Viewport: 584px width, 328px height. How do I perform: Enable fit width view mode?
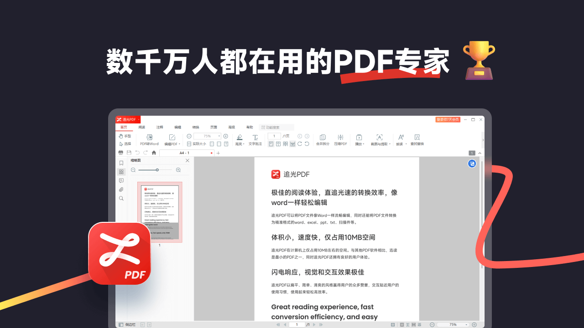pos(219,144)
